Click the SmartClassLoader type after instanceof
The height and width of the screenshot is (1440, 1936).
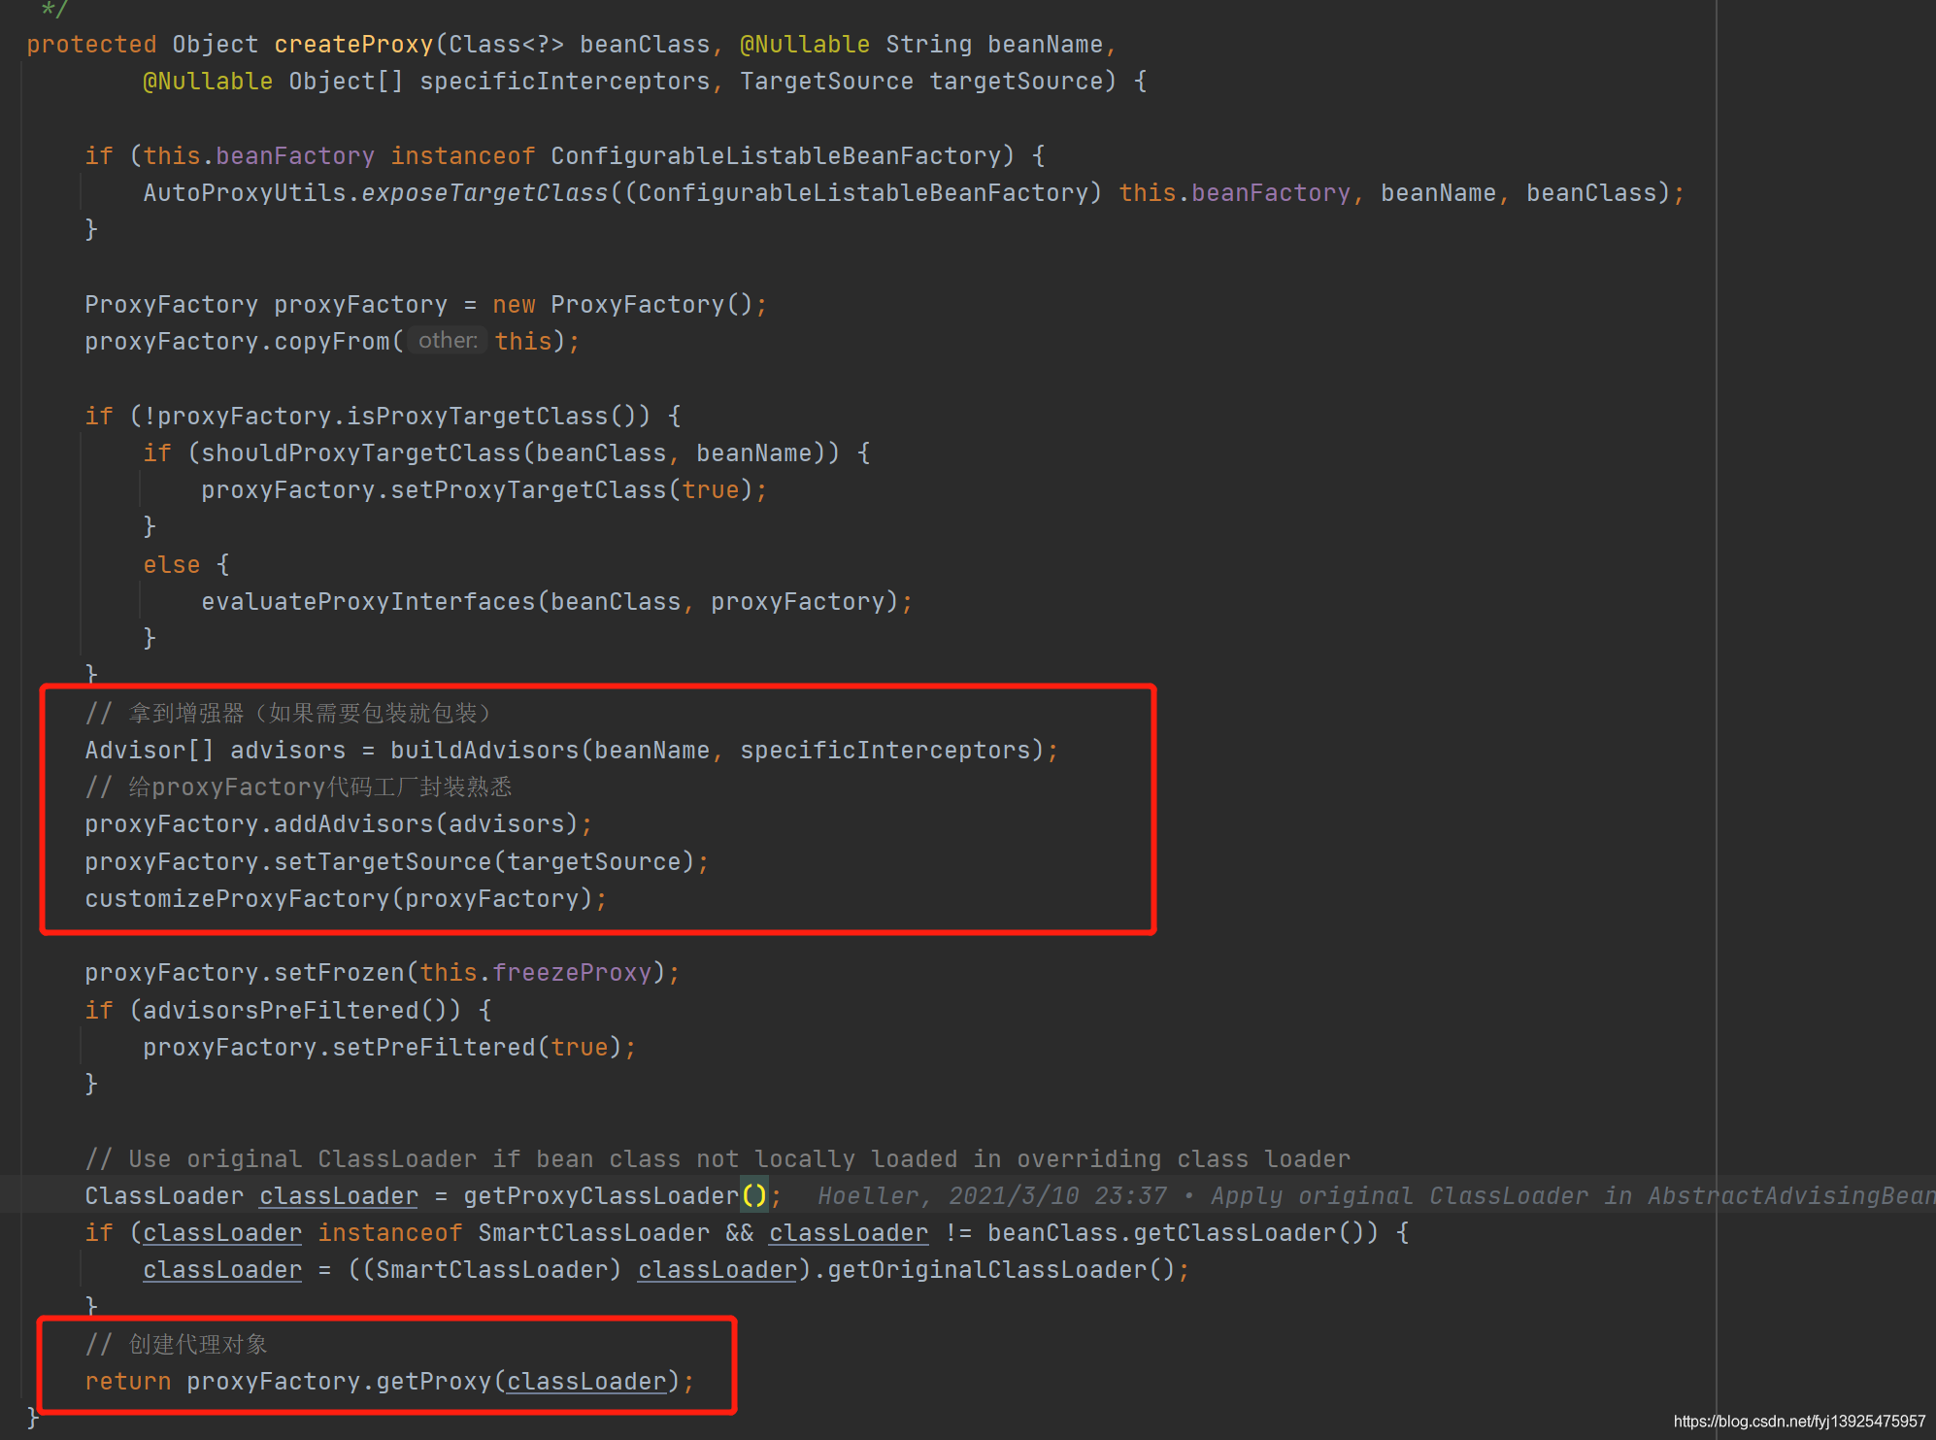click(593, 1233)
